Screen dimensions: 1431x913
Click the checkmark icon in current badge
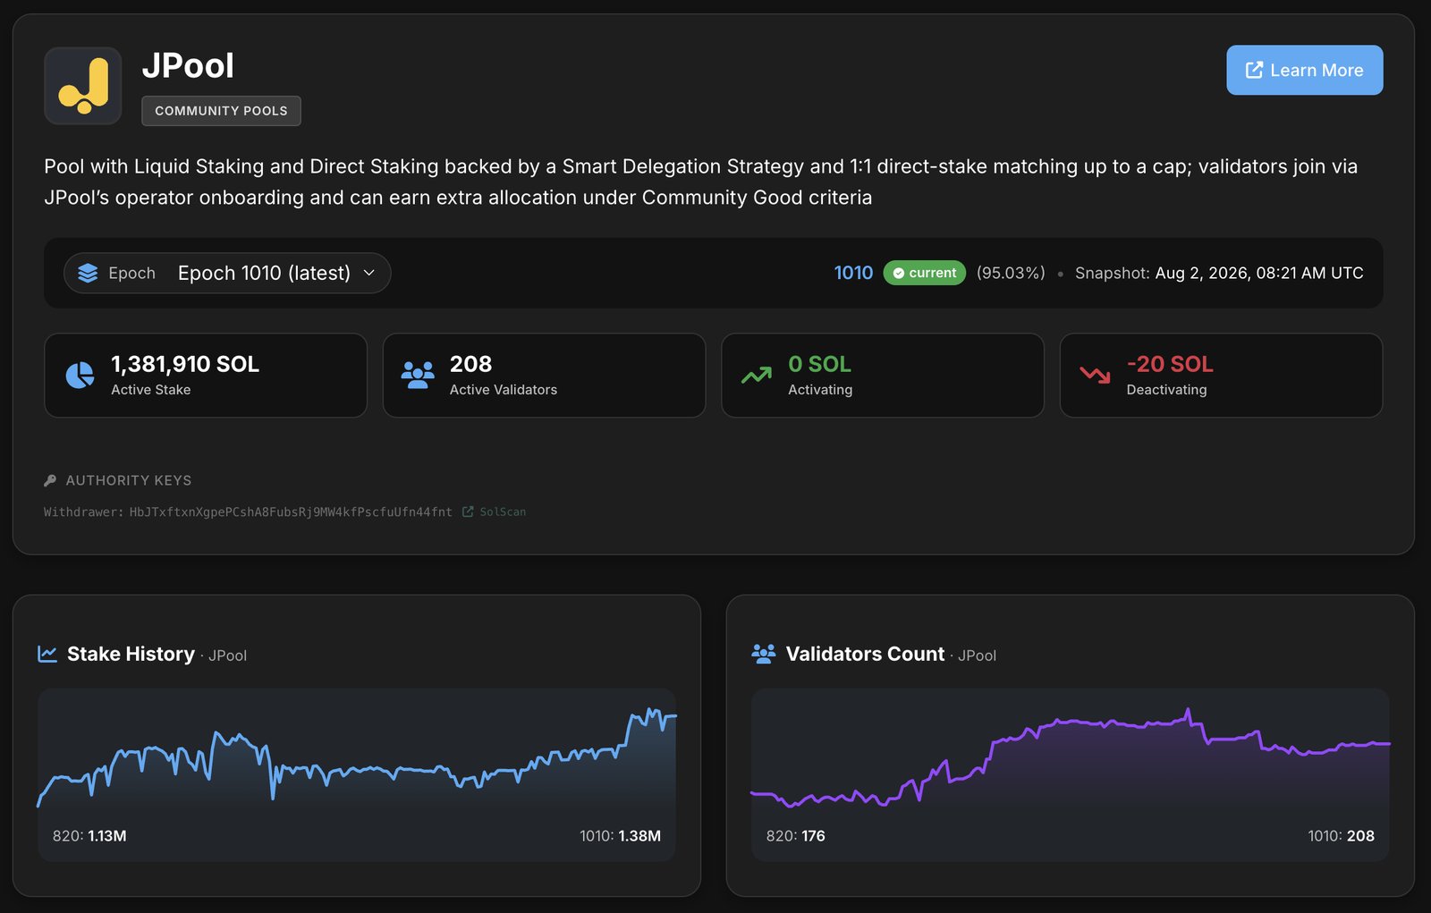(899, 273)
